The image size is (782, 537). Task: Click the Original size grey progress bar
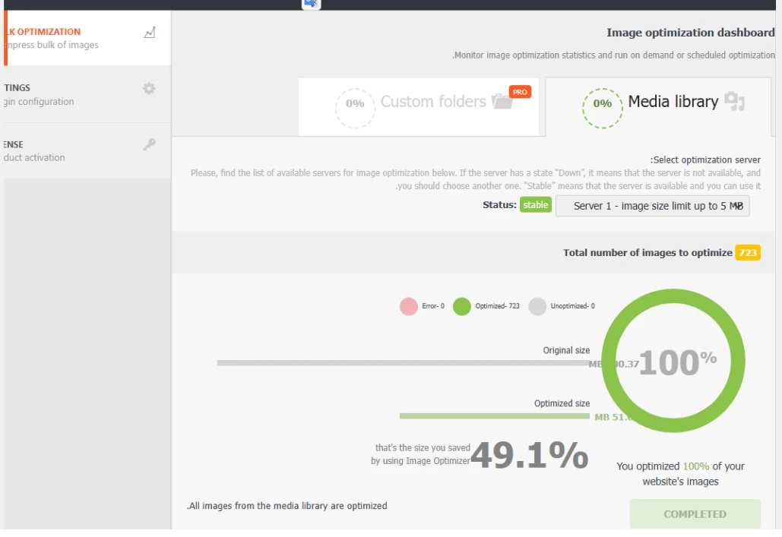[x=403, y=363]
